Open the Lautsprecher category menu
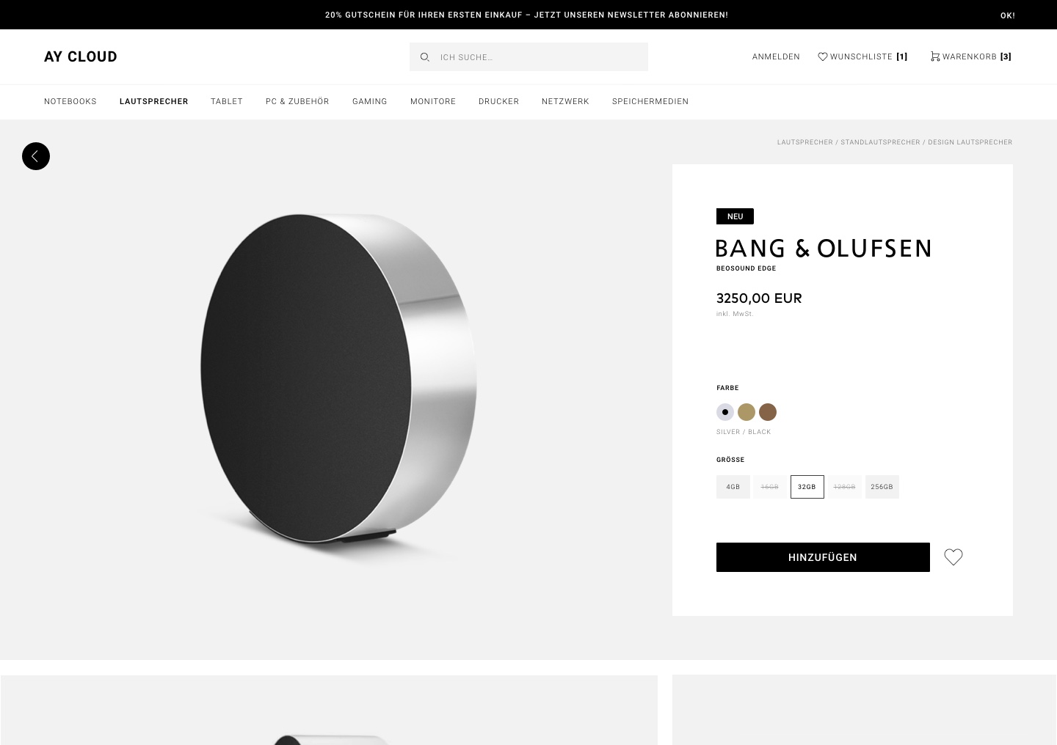The image size is (1057, 745). [154, 101]
